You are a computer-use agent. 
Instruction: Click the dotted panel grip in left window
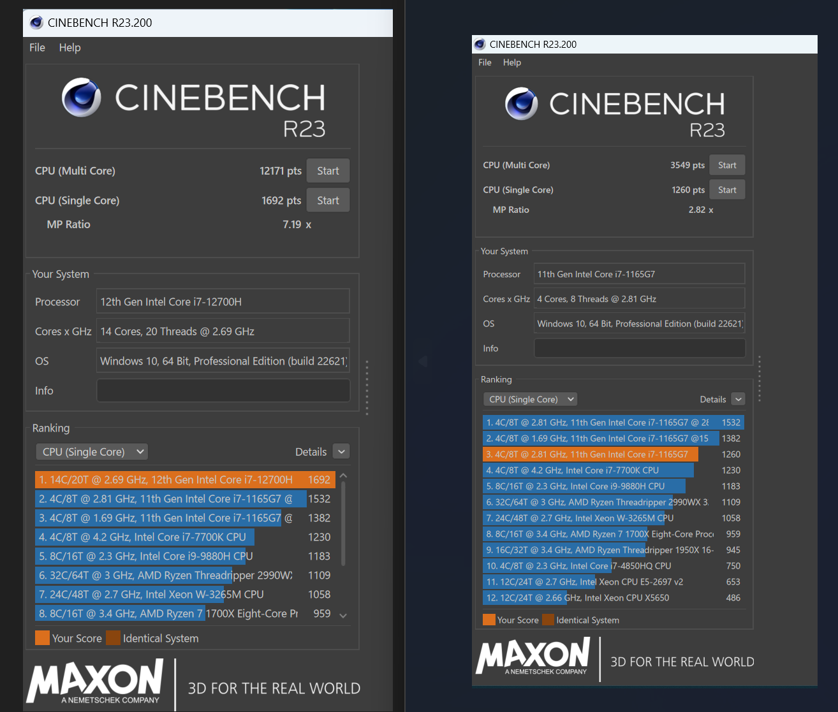tap(367, 387)
